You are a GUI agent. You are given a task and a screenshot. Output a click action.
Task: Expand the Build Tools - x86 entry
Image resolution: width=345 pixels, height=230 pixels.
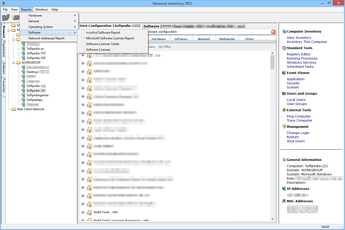pyautogui.click(x=83, y=212)
